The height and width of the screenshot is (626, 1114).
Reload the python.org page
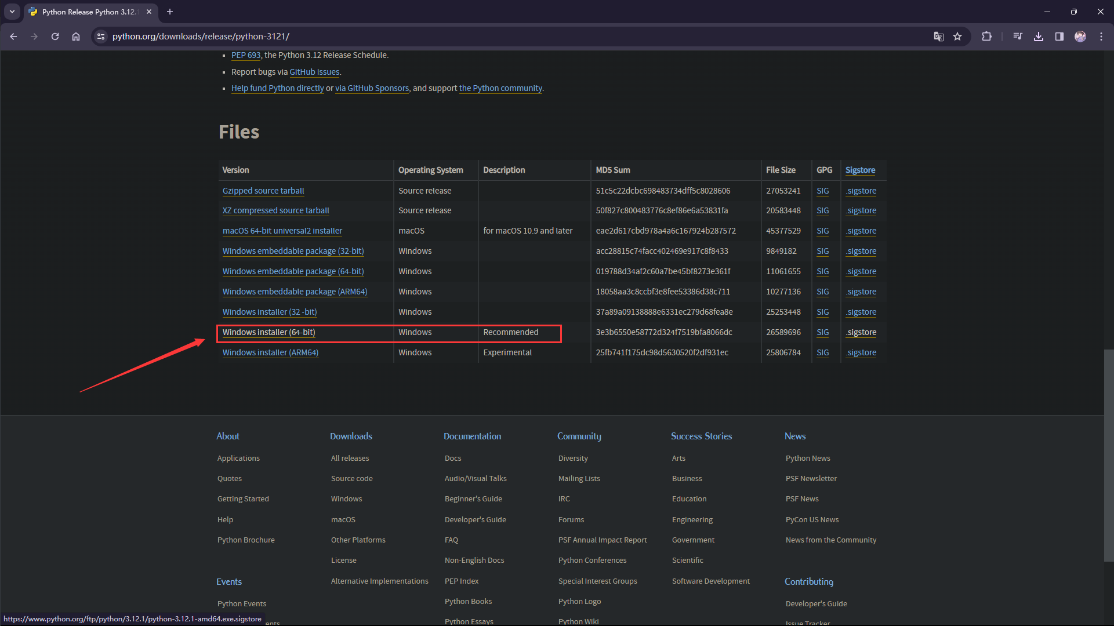(55, 37)
